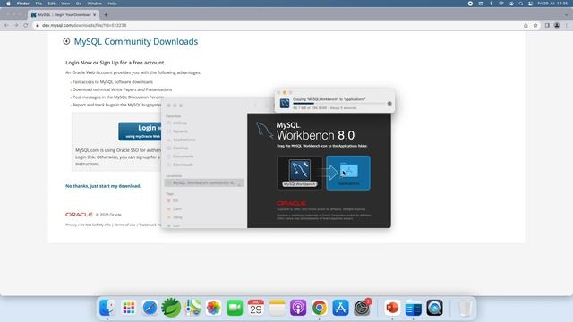
Task: Open App Store from the Dock
Action: (340, 308)
